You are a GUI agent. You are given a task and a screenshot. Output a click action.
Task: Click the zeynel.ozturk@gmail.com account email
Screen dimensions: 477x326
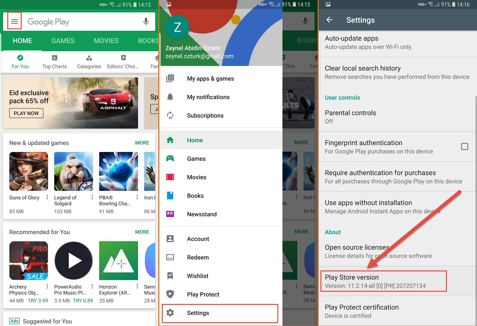coord(199,56)
